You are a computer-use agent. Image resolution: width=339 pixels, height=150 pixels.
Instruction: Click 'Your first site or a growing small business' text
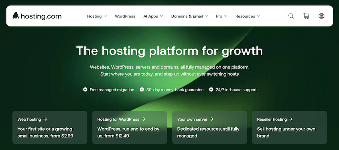tap(45, 132)
